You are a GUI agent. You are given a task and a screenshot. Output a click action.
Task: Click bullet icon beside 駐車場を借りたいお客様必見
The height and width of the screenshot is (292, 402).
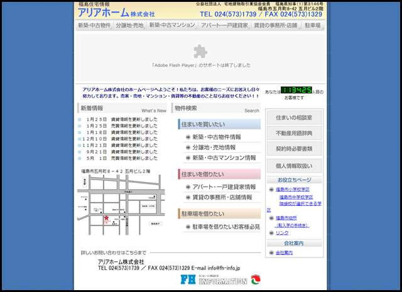tap(188, 227)
